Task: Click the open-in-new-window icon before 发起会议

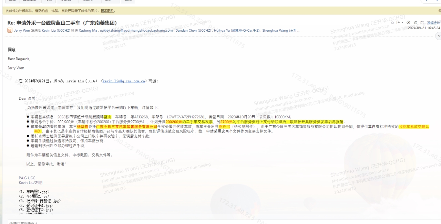Action: (422, 22)
